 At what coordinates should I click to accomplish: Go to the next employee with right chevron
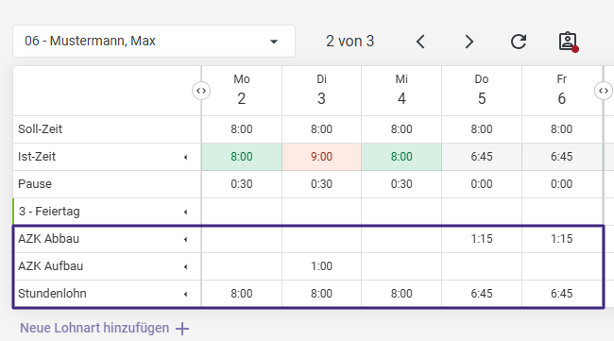click(x=469, y=42)
